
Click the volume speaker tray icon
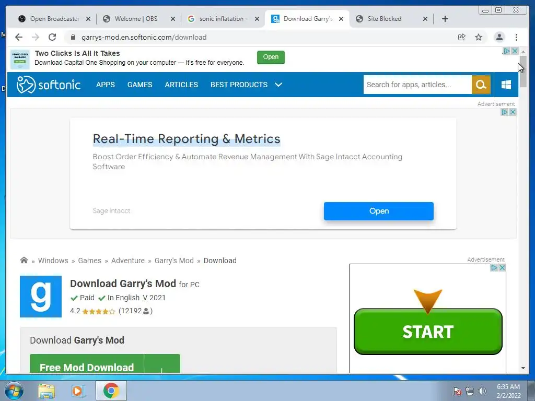pyautogui.click(x=482, y=391)
